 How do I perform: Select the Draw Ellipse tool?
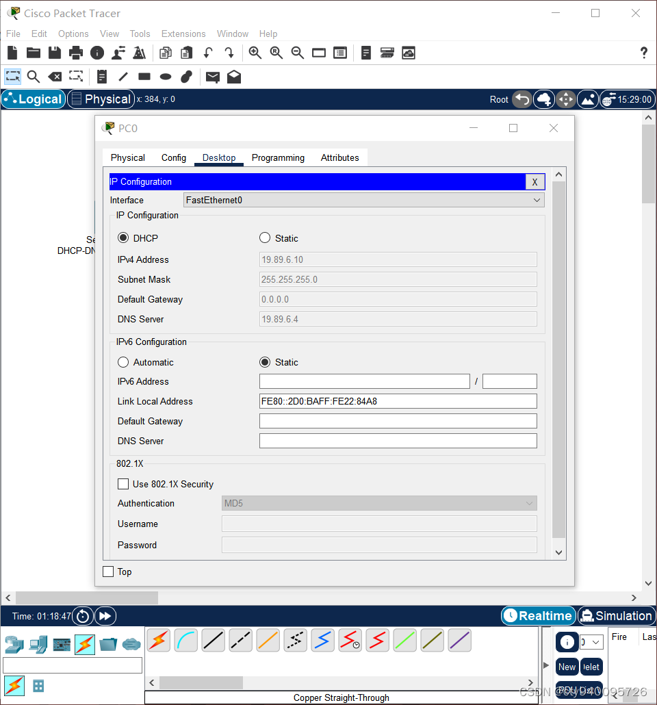coord(166,77)
